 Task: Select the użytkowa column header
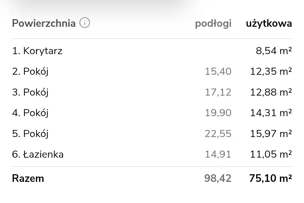(x=269, y=23)
